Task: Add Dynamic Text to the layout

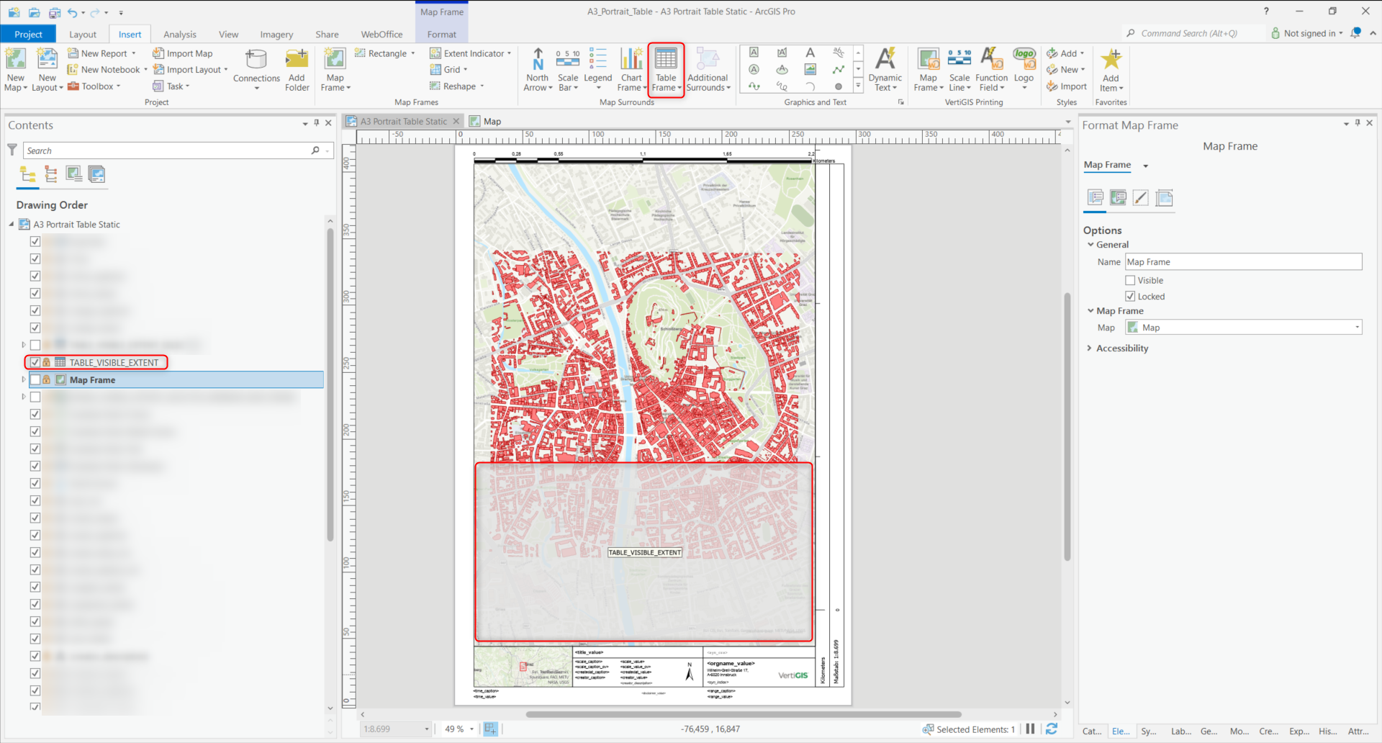Action: pyautogui.click(x=885, y=68)
